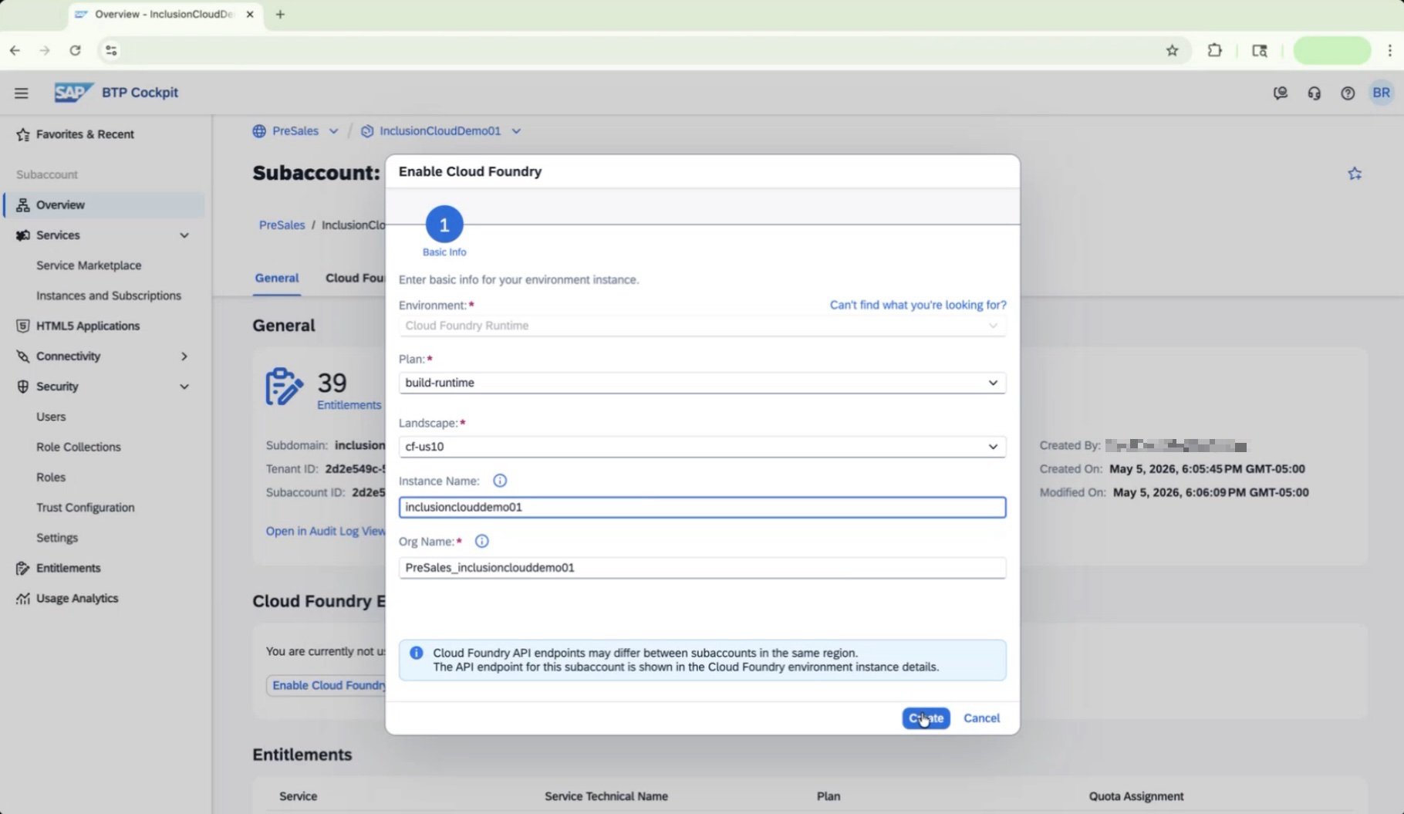Reload the browser page
The image size is (1404, 814).
pyautogui.click(x=75, y=50)
